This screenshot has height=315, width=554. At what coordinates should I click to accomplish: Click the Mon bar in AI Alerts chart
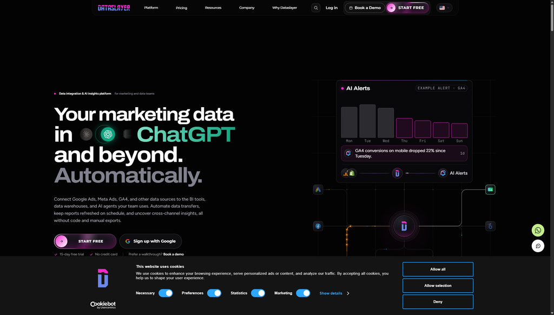[x=349, y=122]
